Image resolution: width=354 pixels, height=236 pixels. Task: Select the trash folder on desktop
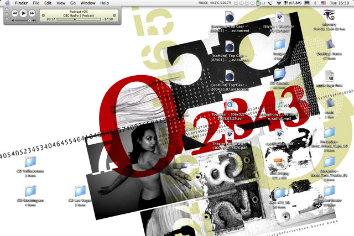point(330,103)
